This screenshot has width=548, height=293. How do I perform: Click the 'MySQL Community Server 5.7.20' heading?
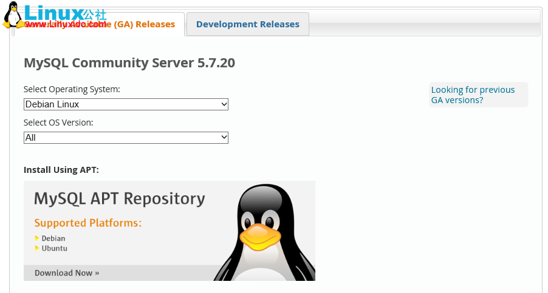click(129, 62)
